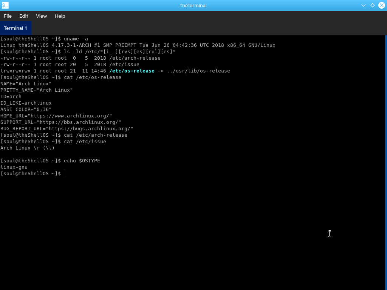Click the HOME_URL archlinux.org line
387x290 pixels.
pyautogui.click(x=56, y=116)
